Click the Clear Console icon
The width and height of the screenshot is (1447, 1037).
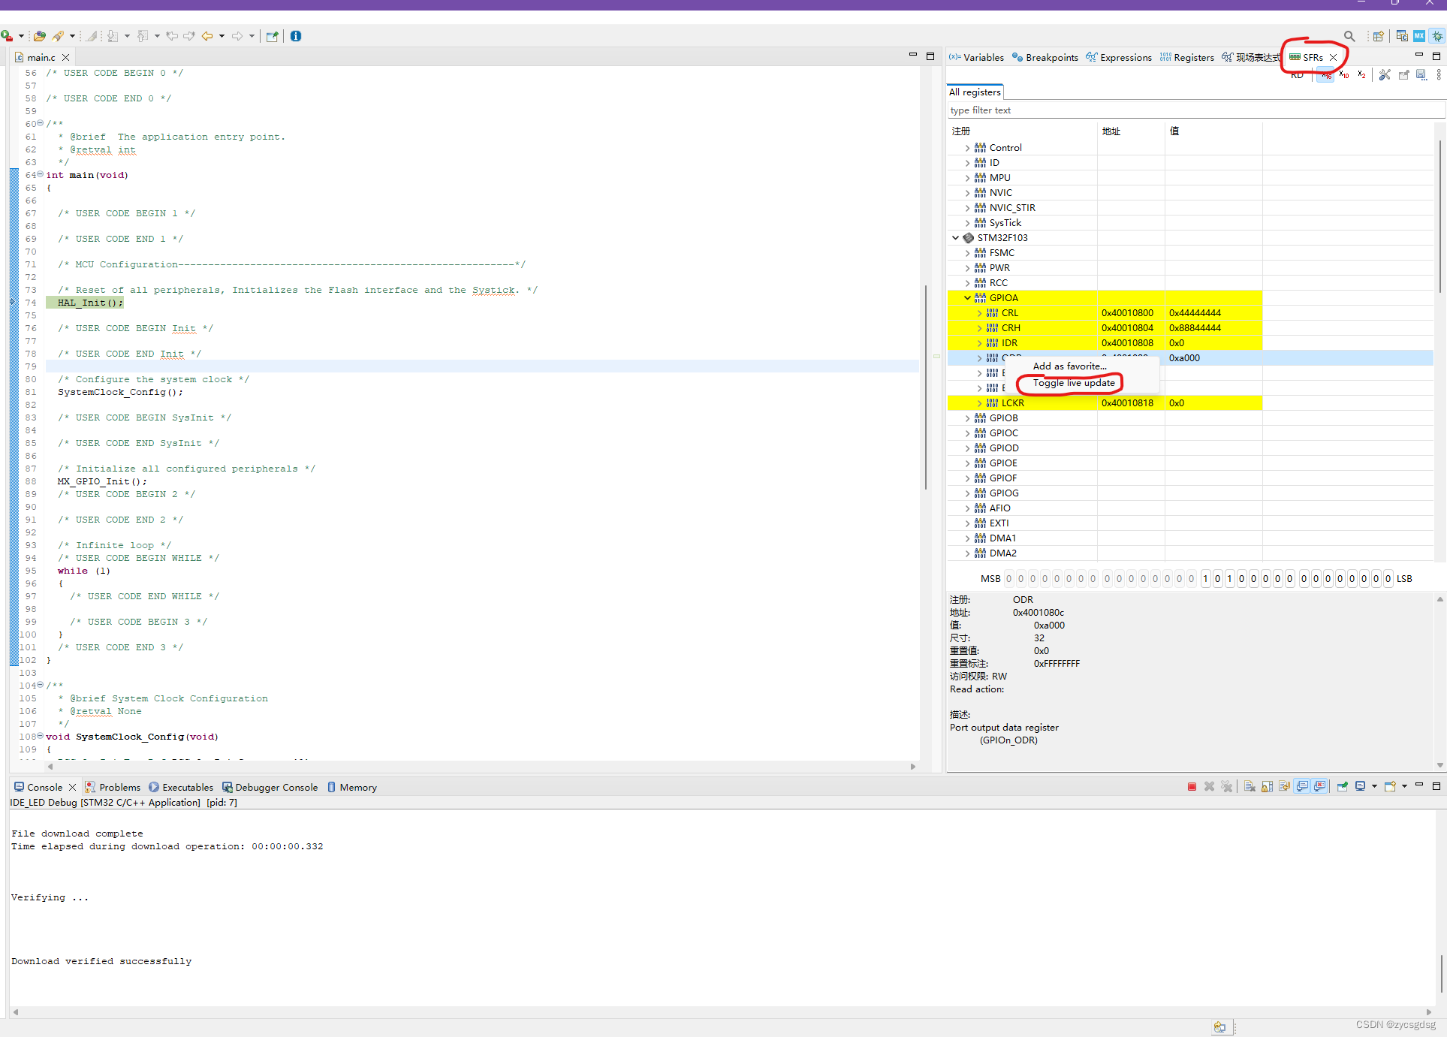click(x=1250, y=787)
